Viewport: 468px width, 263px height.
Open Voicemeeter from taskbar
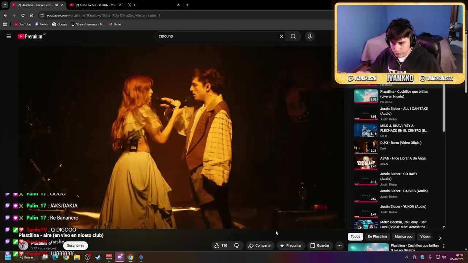pos(109,257)
